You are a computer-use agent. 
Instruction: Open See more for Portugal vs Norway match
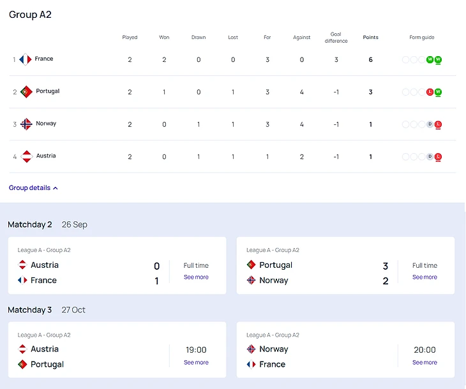425,277
